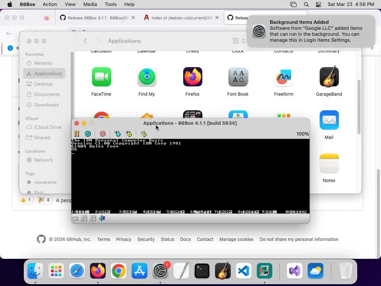The height and width of the screenshot is (286, 381).
Task: Open the 86Box application menu
Action: pyautogui.click(x=28, y=4)
